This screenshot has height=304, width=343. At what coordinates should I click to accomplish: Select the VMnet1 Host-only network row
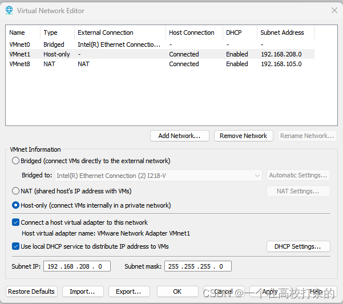point(162,54)
